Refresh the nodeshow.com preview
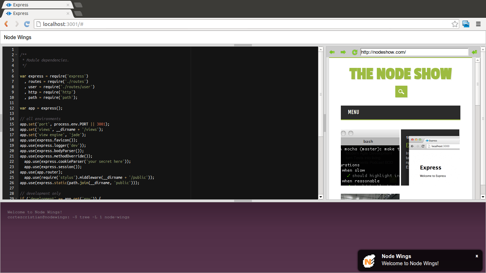Viewport: 486px width, 273px height. (354, 52)
